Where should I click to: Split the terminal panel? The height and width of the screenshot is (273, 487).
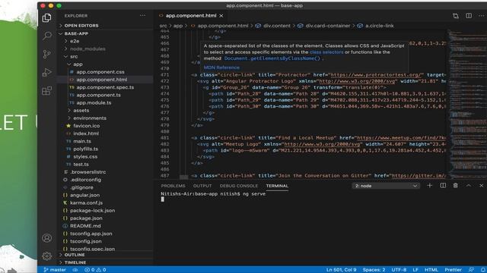[x=443, y=185]
